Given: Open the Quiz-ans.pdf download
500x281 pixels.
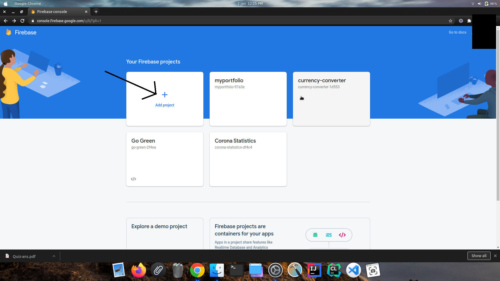Looking at the screenshot, I should pos(24,256).
